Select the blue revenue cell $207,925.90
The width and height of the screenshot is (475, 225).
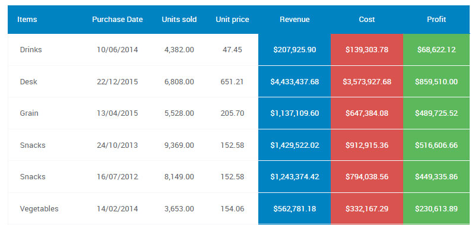294,50
